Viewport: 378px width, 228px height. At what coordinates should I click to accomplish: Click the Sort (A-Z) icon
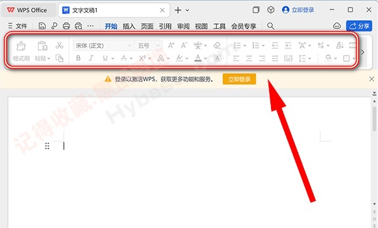click(340, 45)
